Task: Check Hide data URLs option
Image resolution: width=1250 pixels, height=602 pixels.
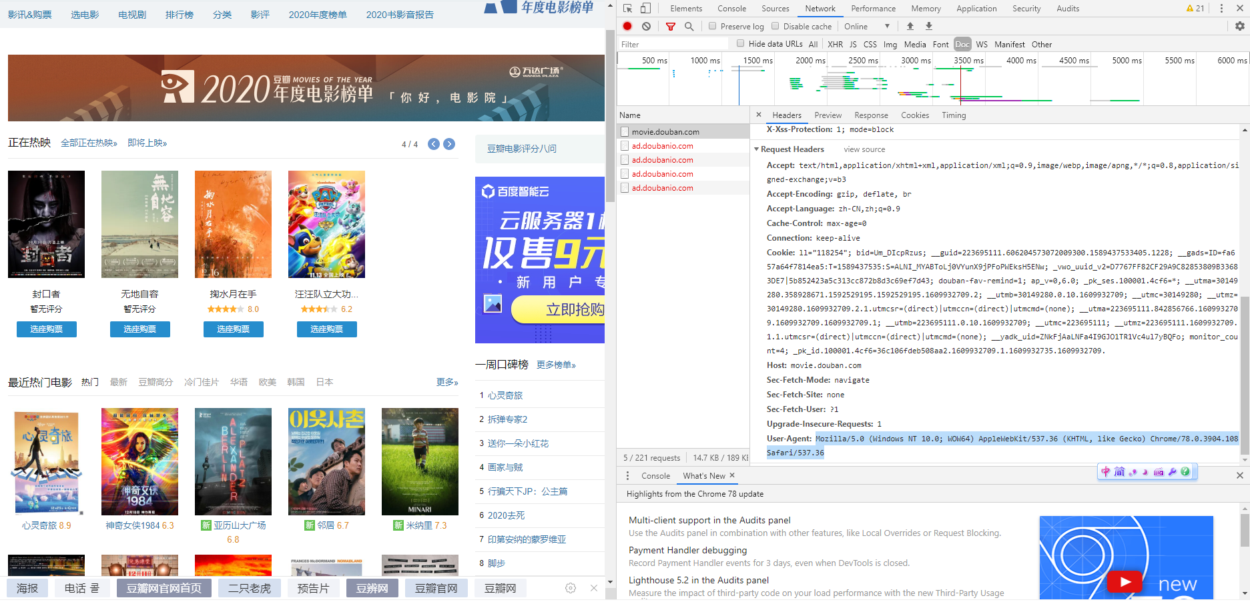Action: (741, 43)
